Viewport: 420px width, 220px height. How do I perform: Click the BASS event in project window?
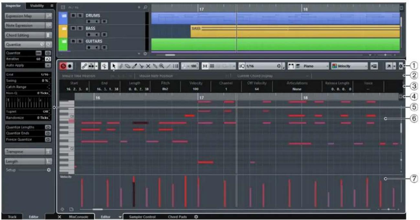pos(294,32)
